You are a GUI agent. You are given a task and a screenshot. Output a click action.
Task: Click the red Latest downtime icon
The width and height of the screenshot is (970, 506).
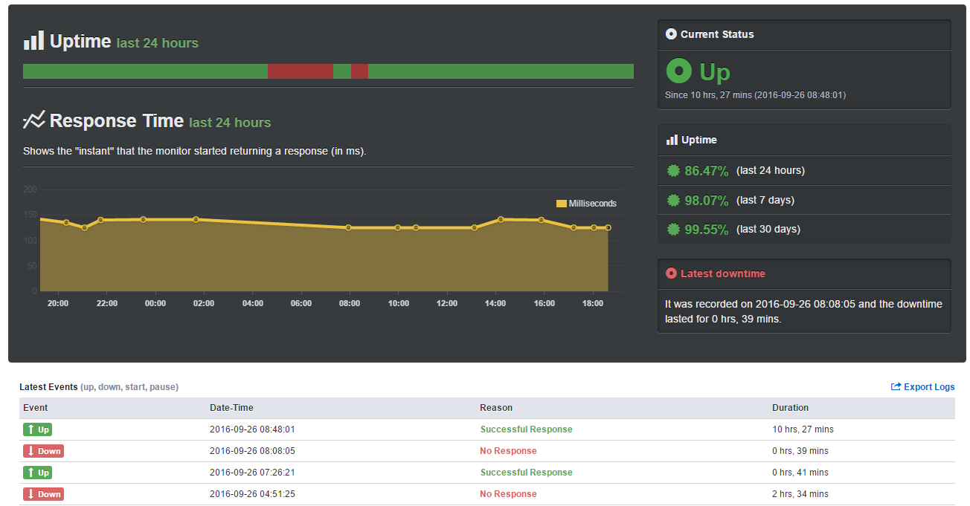[671, 273]
